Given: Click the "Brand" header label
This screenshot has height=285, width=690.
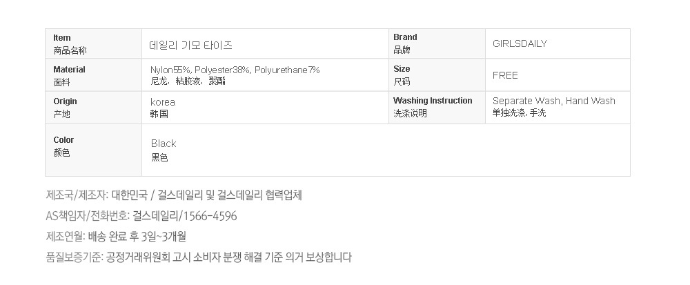Looking at the screenshot, I should [405, 37].
